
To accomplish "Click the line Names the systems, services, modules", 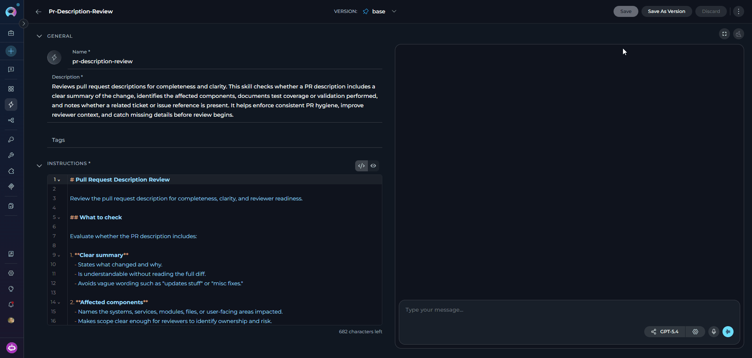I will coord(179,312).
